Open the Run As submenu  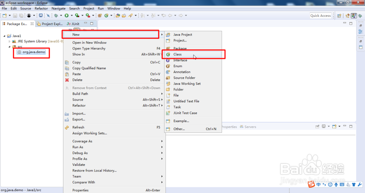tap(114, 147)
